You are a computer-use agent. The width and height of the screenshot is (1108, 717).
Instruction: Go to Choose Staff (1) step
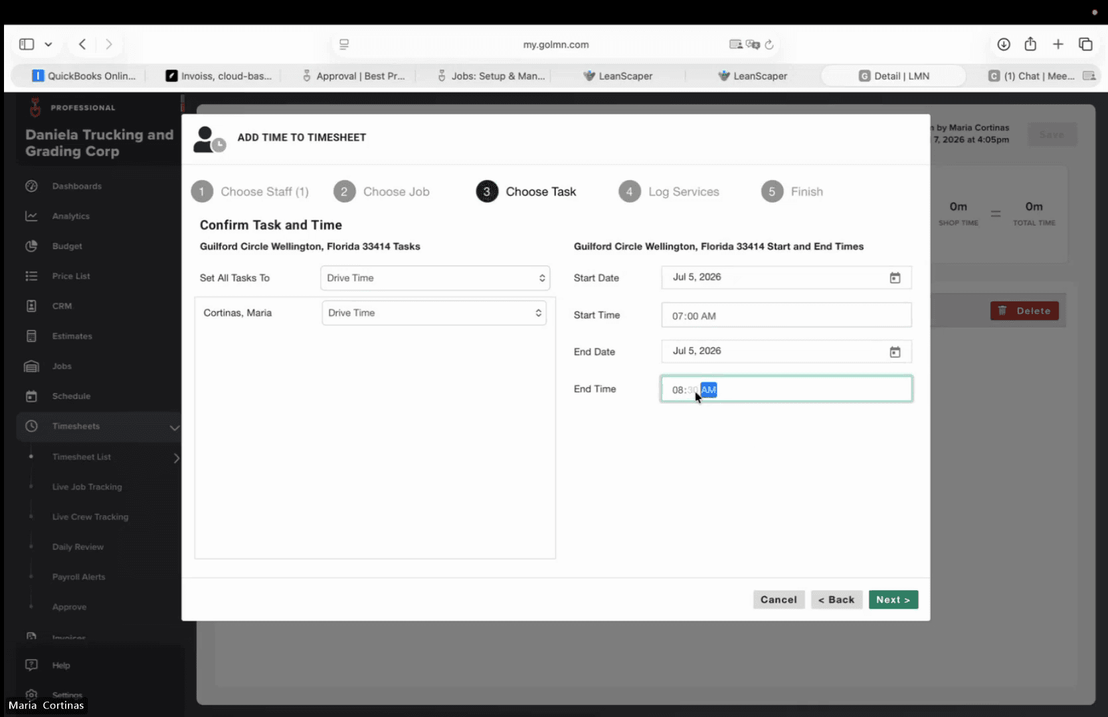(x=250, y=192)
